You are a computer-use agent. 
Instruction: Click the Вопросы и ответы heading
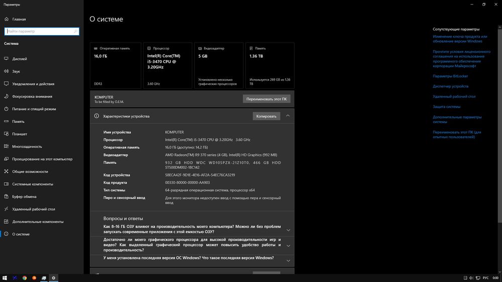(x=123, y=218)
